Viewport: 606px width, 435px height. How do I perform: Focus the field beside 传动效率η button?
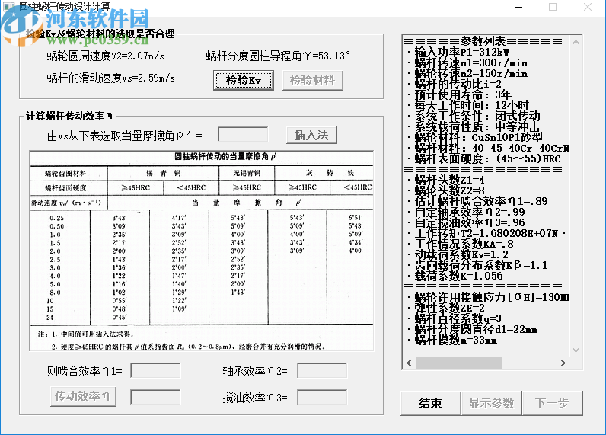[x=155, y=397]
